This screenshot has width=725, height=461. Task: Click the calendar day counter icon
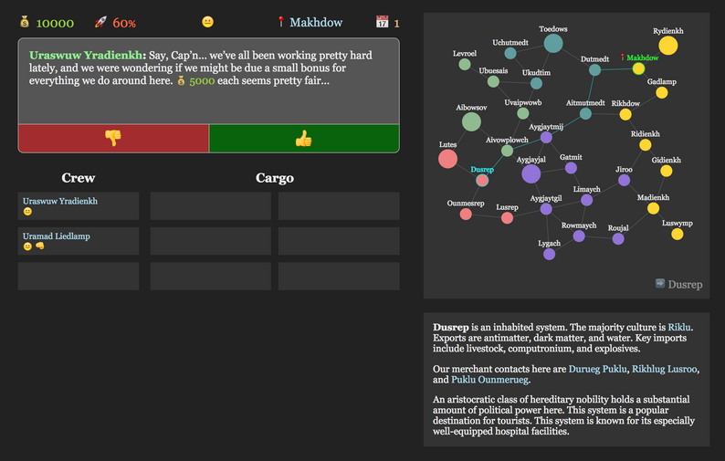tap(382, 22)
